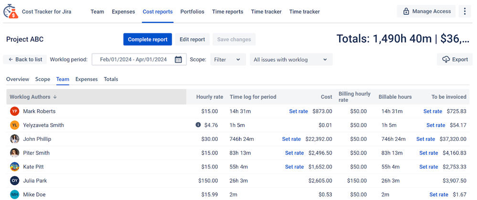Click John Phillip's 746h 24m time log

coord(242,139)
